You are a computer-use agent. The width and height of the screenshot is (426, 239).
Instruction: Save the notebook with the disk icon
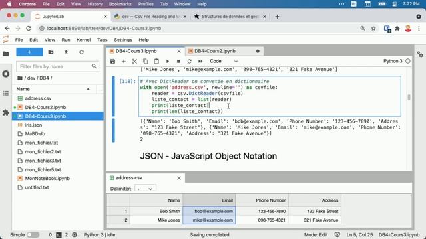tap(112, 62)
